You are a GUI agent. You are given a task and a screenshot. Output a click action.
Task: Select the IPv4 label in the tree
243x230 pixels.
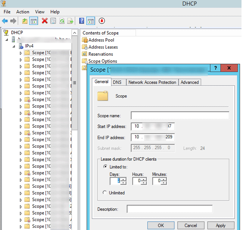29,46
